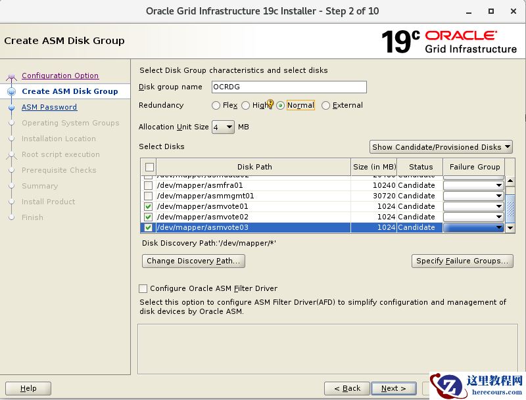This screenshot has height=400, width=526.
Task: Go to ASM Password step
Action: (x=49, y=107)
